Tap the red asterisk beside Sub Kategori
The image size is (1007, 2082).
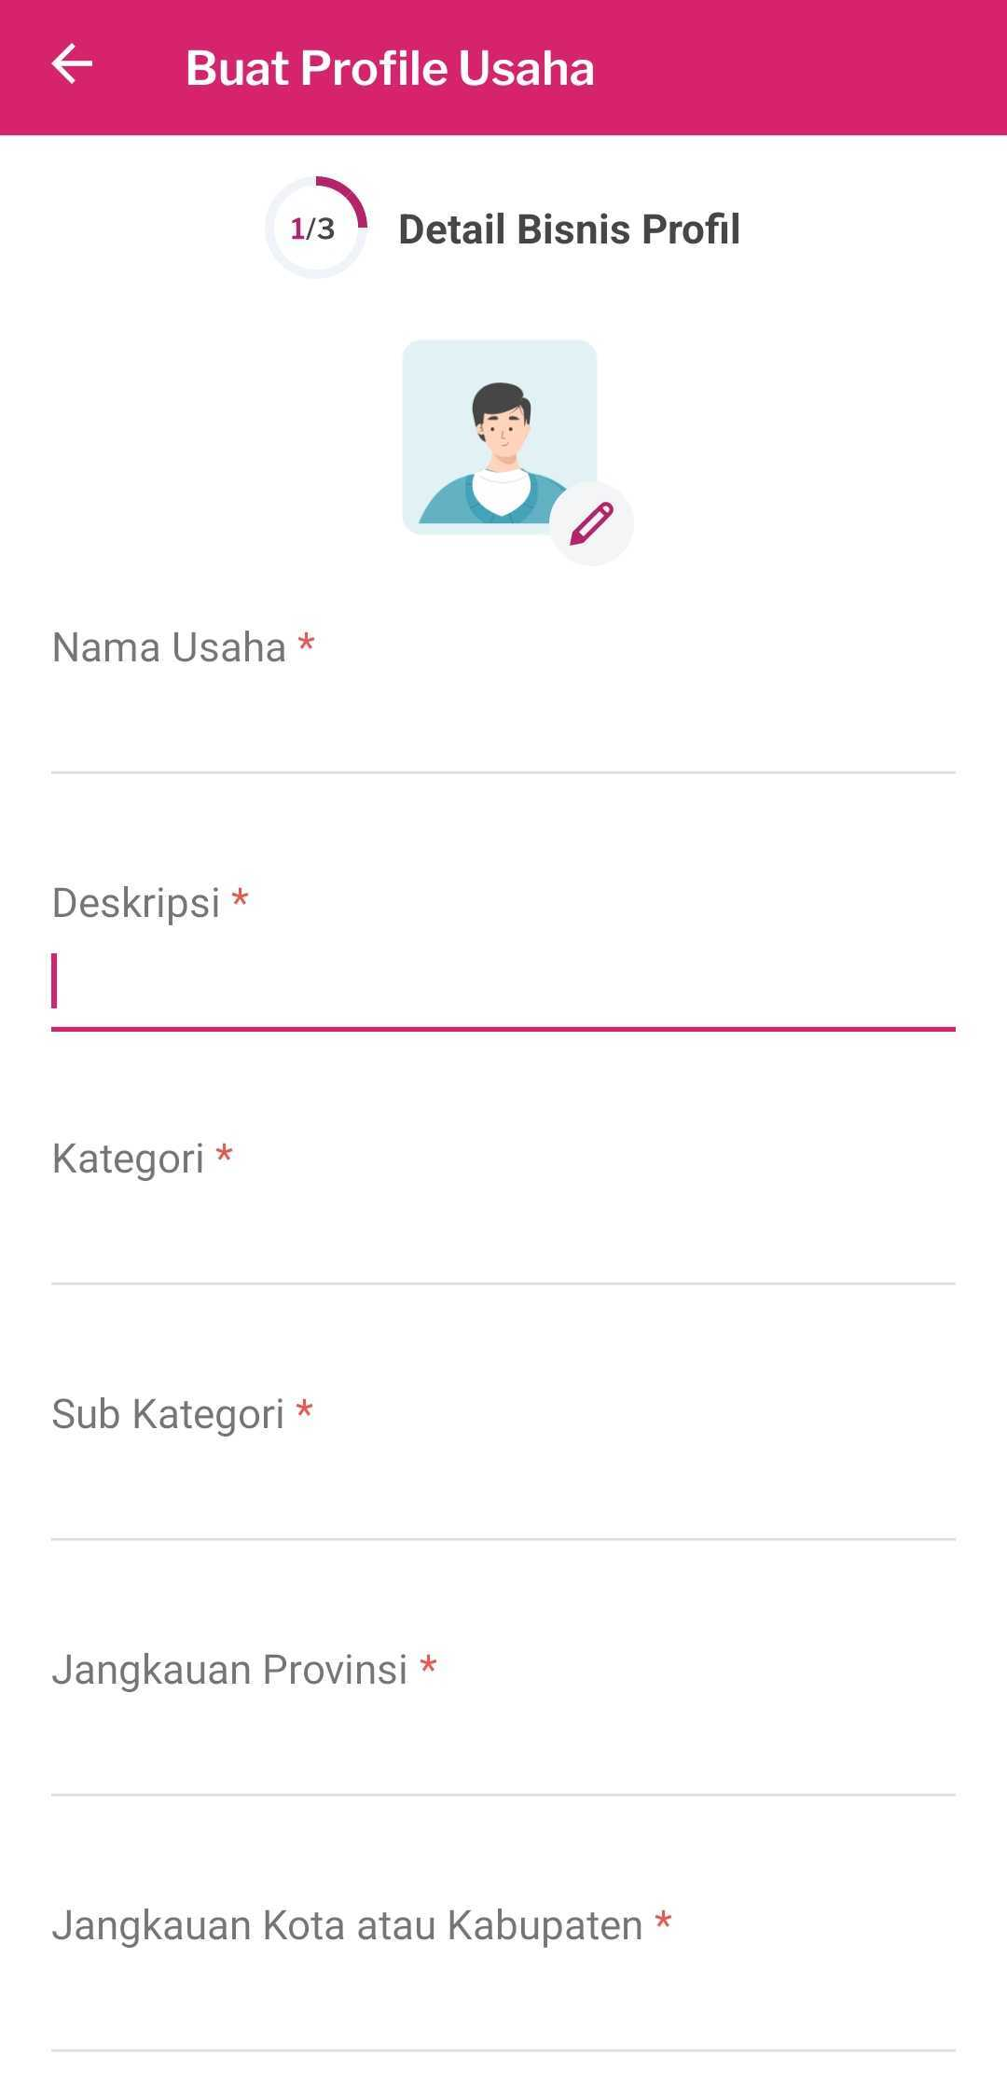(x=304, y=1409)
